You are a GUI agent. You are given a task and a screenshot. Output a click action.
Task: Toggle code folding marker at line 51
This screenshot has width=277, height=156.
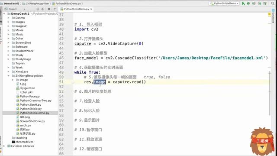point(73,82)
